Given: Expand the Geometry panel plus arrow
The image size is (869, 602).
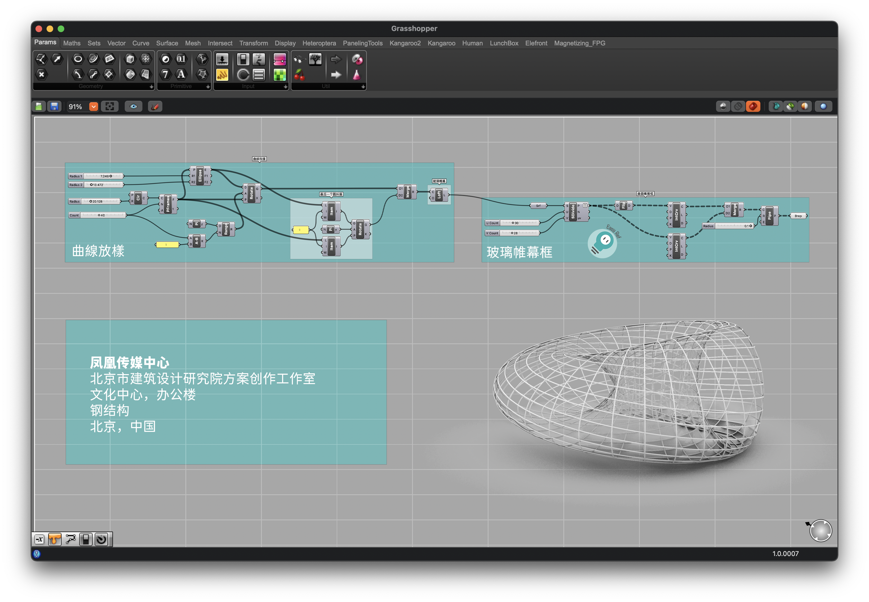Looking at the screenshot, I should [151, 87].
